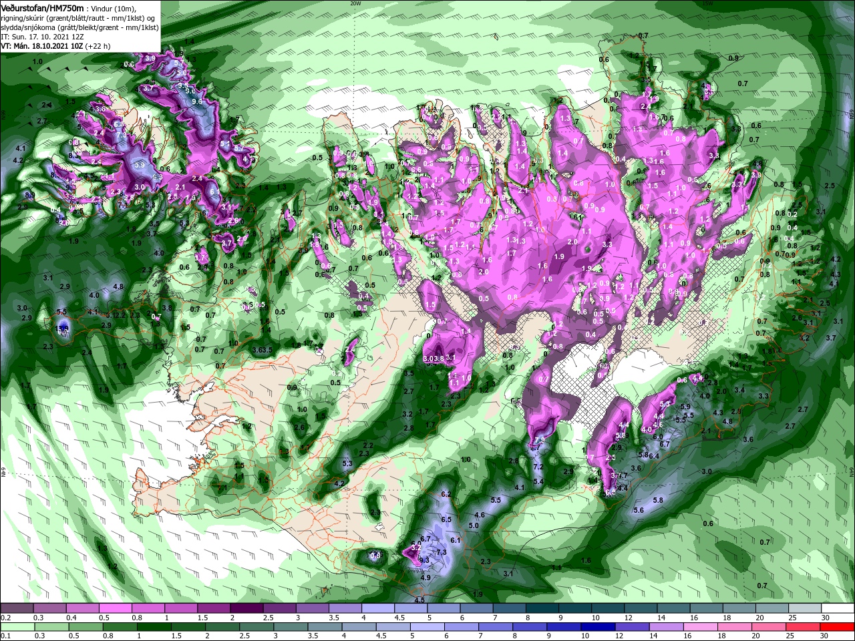This screenshot has height=641, width=855.
Task: Click the '20W' longitude label
Action: (355, 3)
